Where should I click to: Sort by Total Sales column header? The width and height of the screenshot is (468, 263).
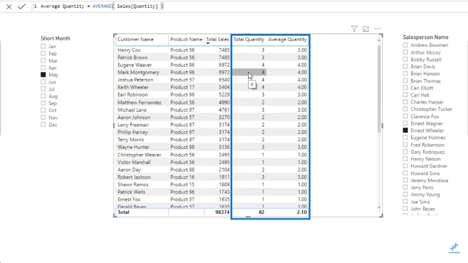(217, 39)
